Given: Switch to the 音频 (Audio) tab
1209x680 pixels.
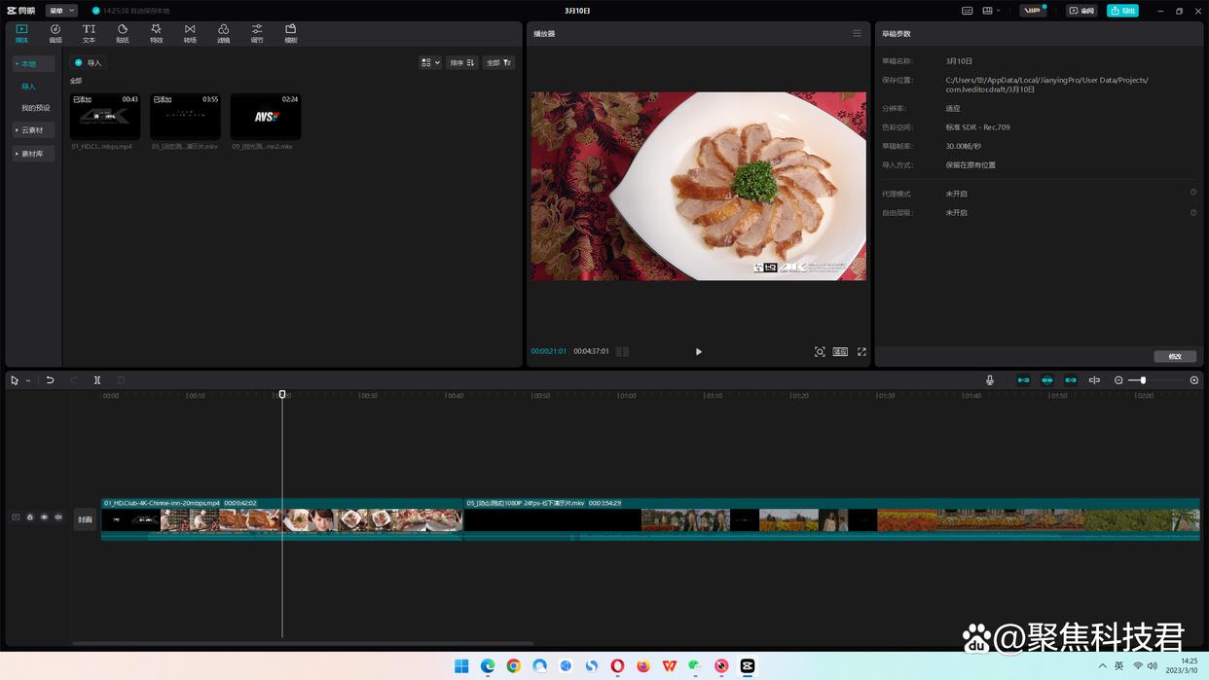Looking at the screenshot, I should click(55, 33).
